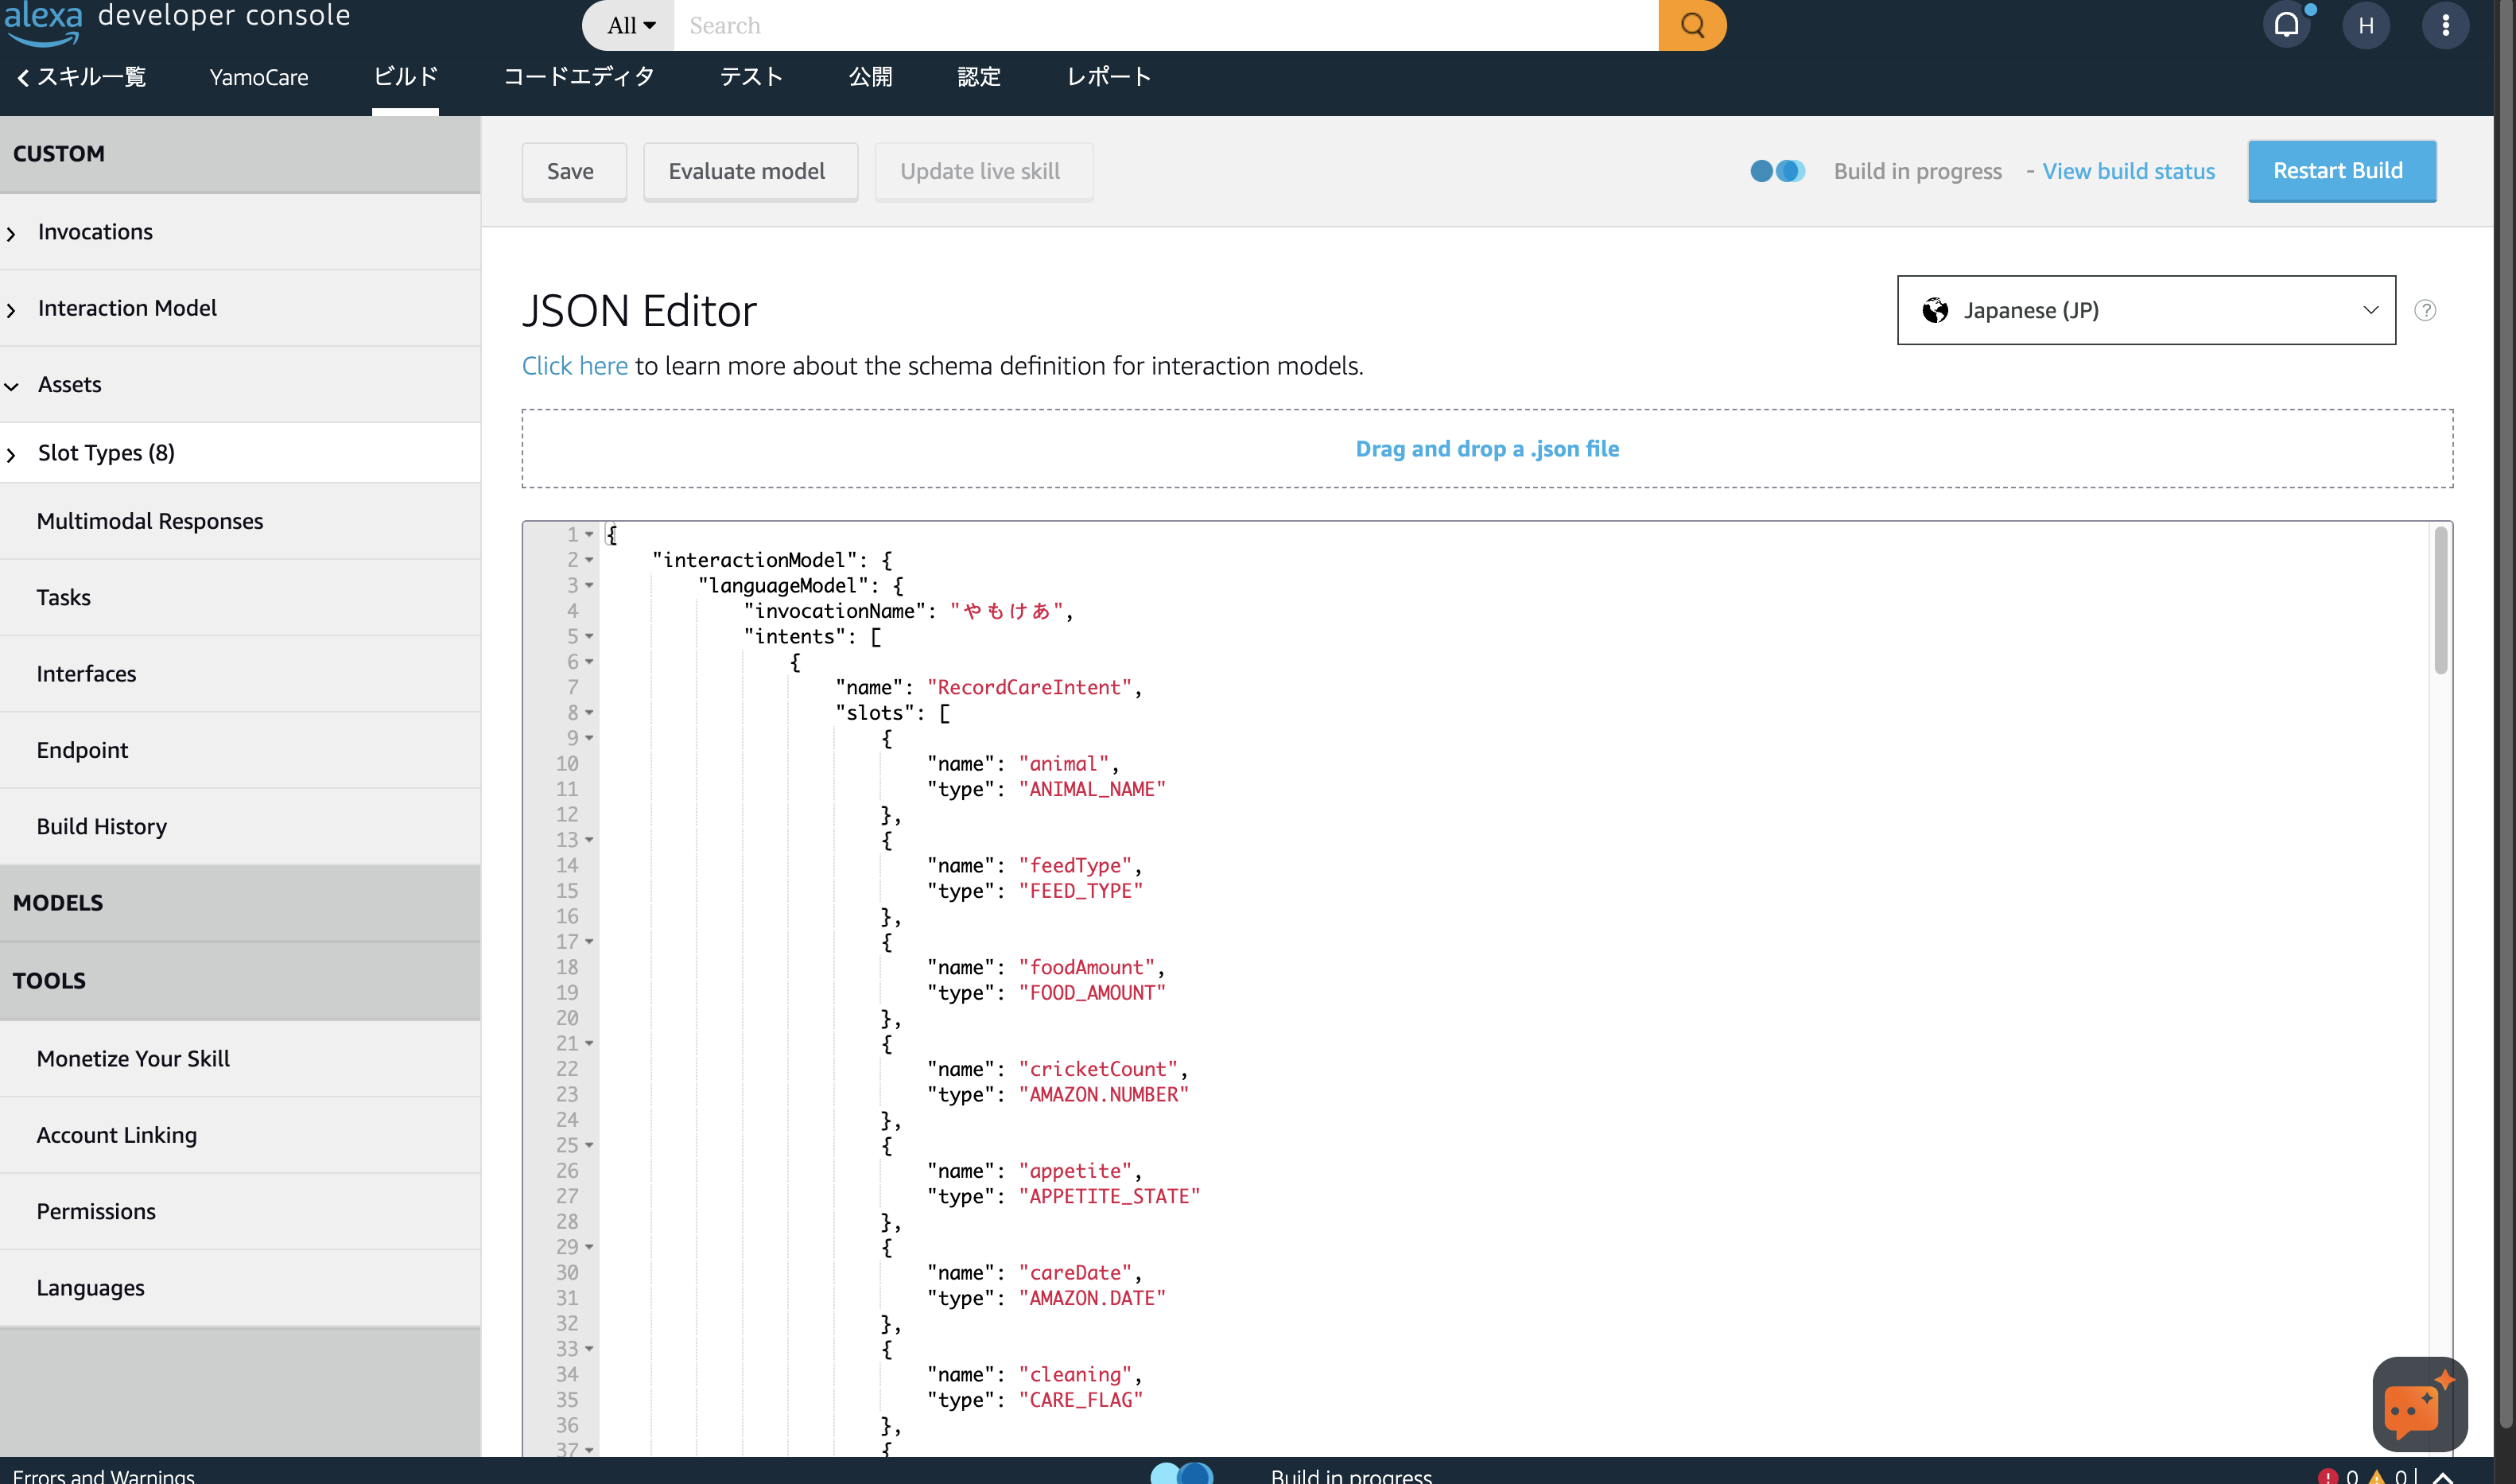This screenshot has width=2516, height=1484.
Task: Click the Alexa logo
Action: point(43,22)
